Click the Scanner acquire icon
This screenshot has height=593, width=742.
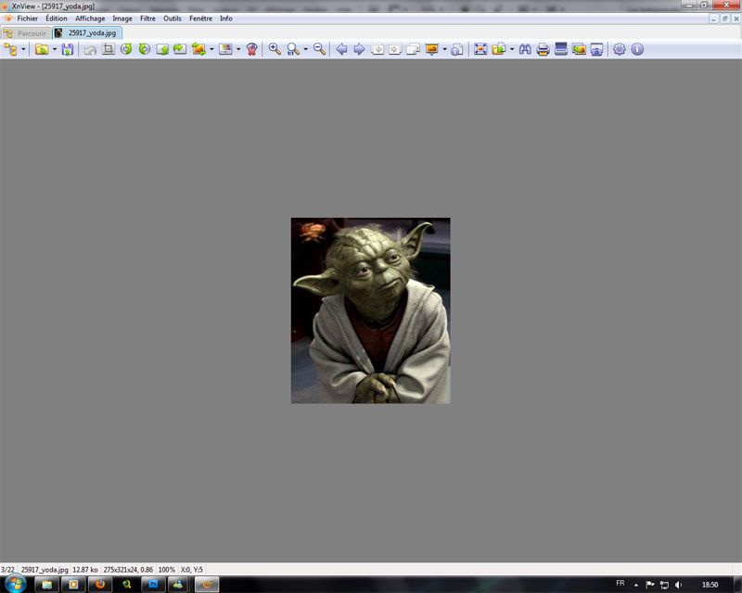[561, 49]
